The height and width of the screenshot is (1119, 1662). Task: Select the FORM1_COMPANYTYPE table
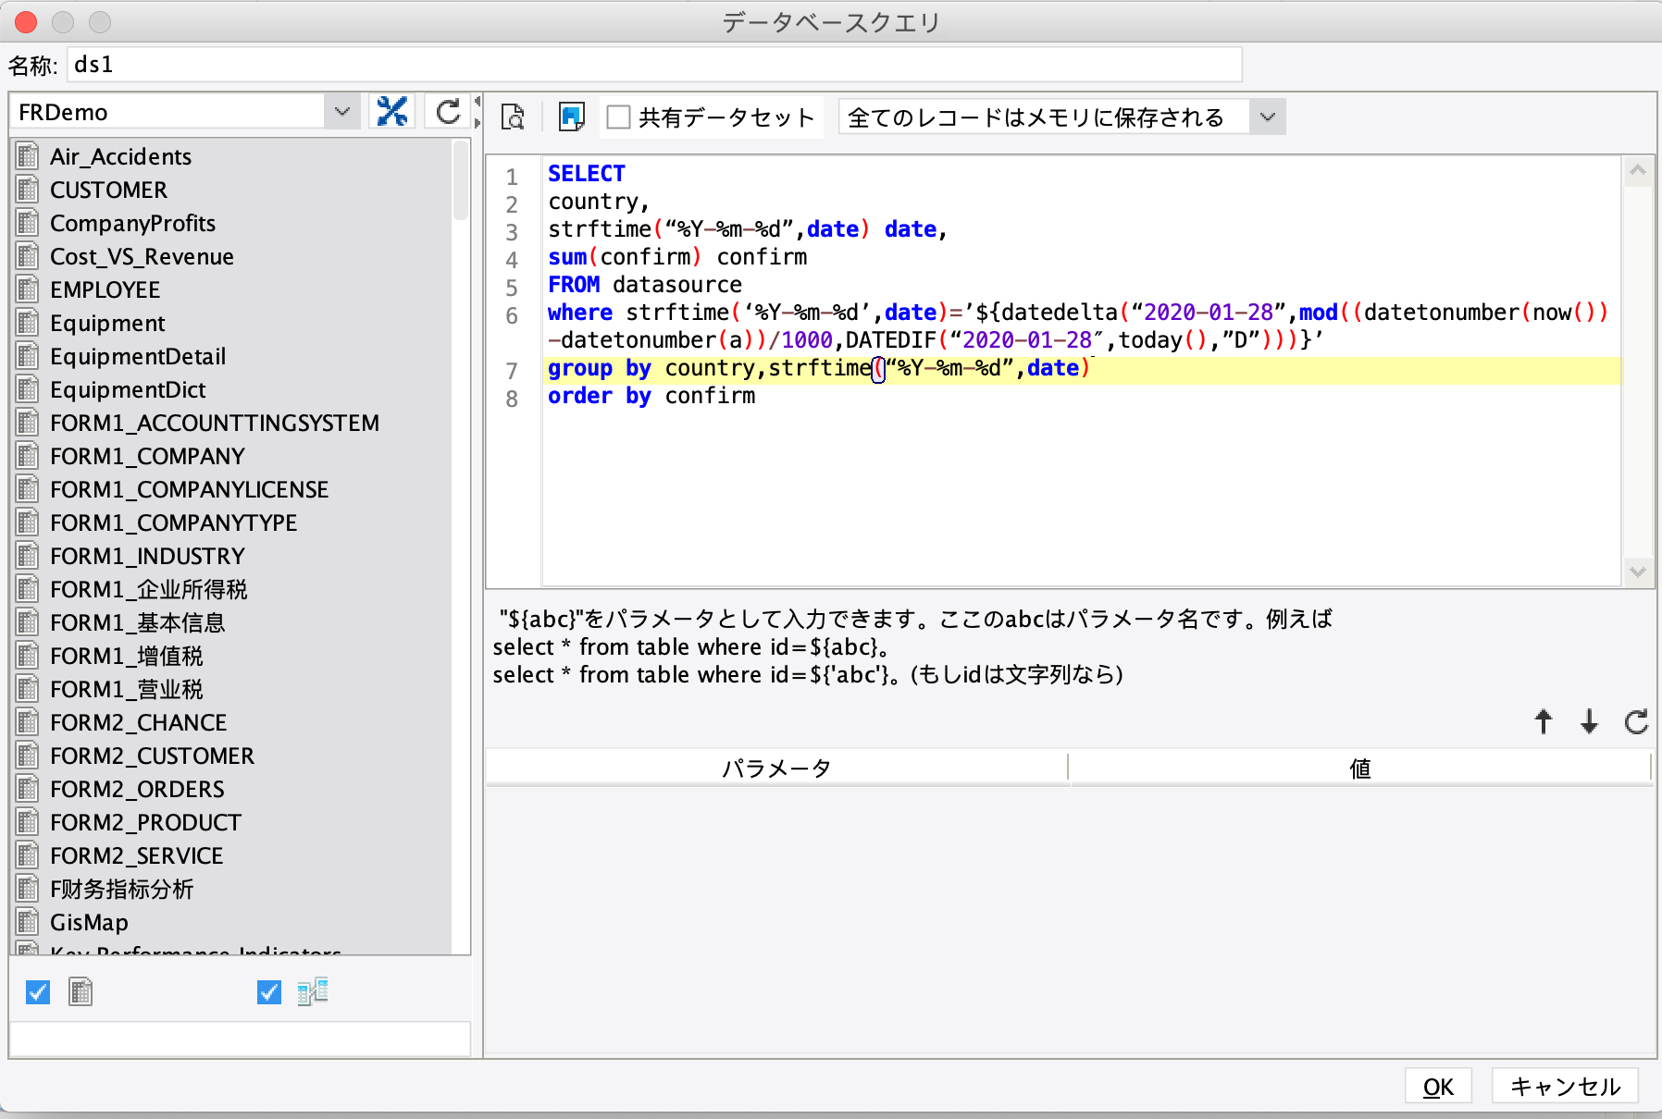pos(174,523)
